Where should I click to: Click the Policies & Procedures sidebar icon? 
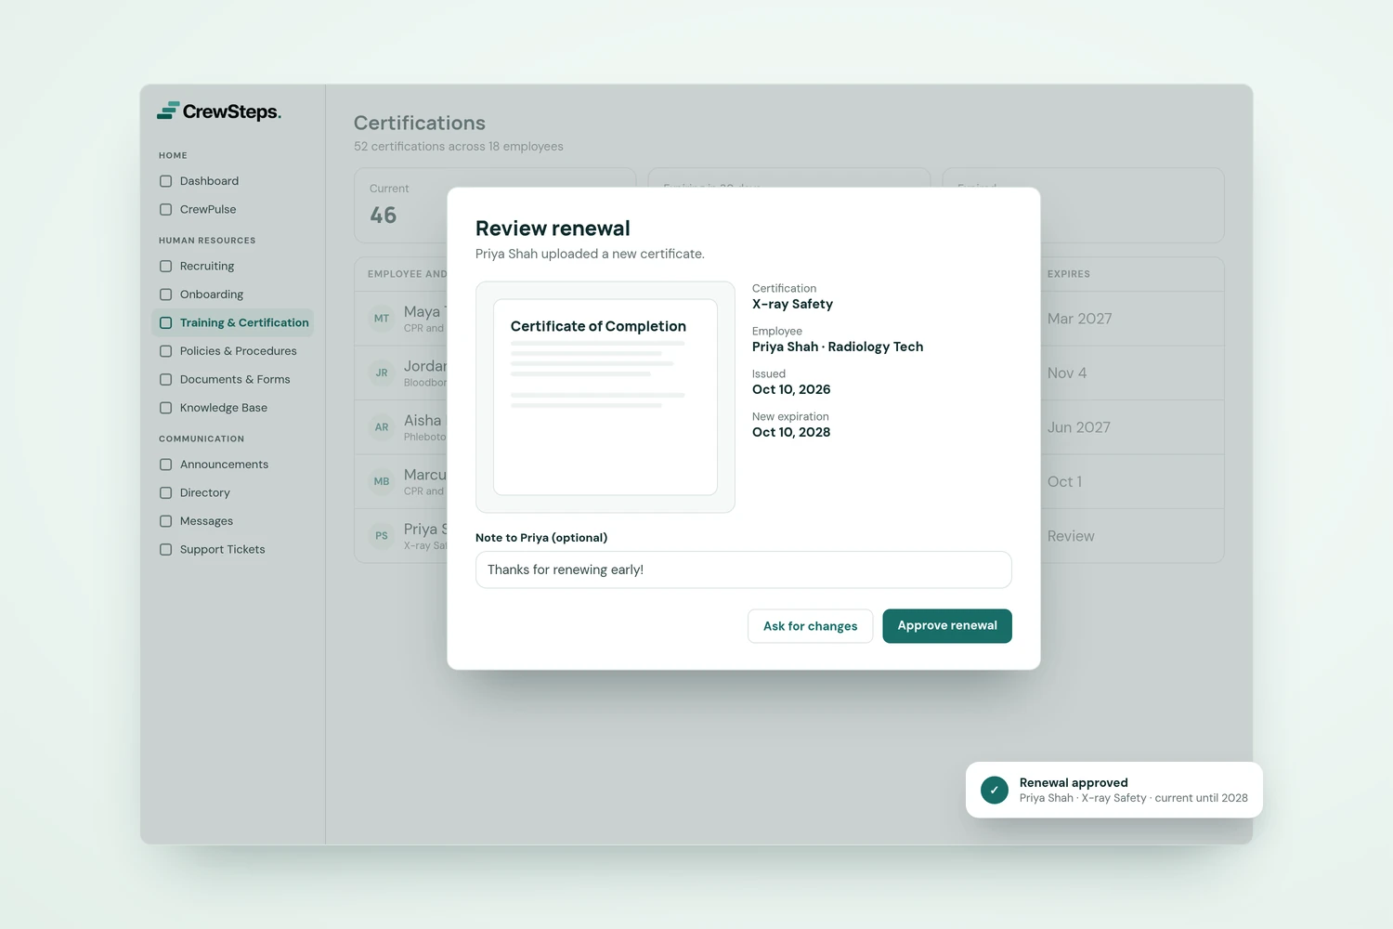click(x=165, y=351)
